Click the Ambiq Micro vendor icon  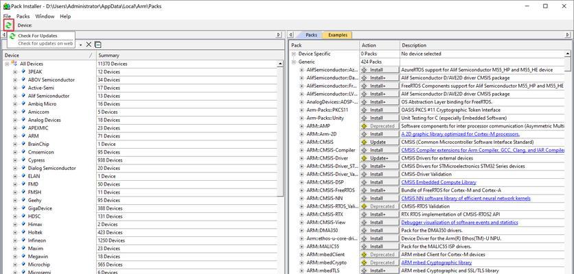23,103
